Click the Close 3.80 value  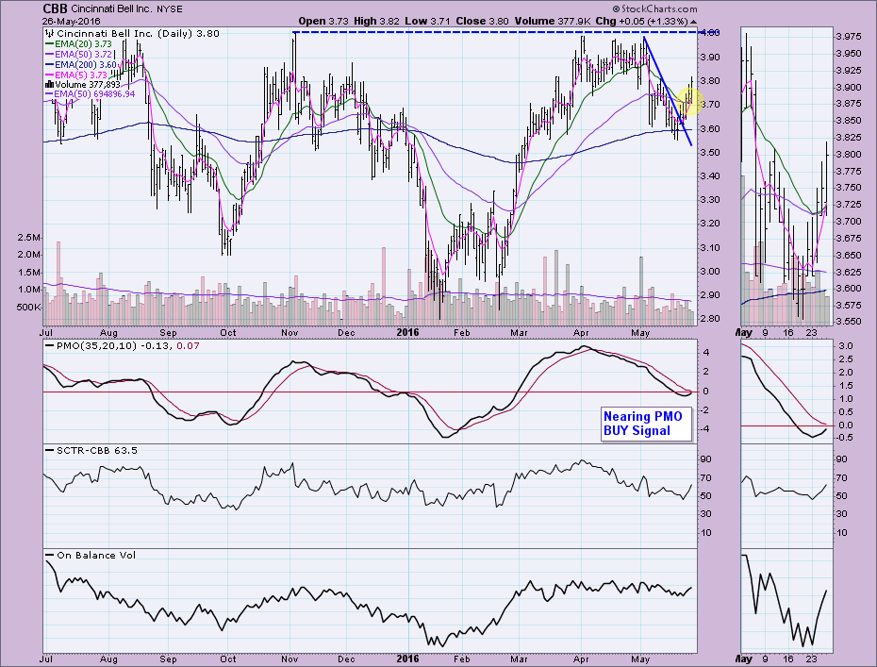pos(482,22)
